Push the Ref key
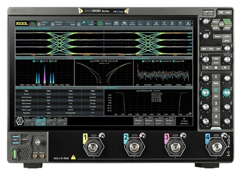The width and height of the screenshot is (241, 175). 216,96
